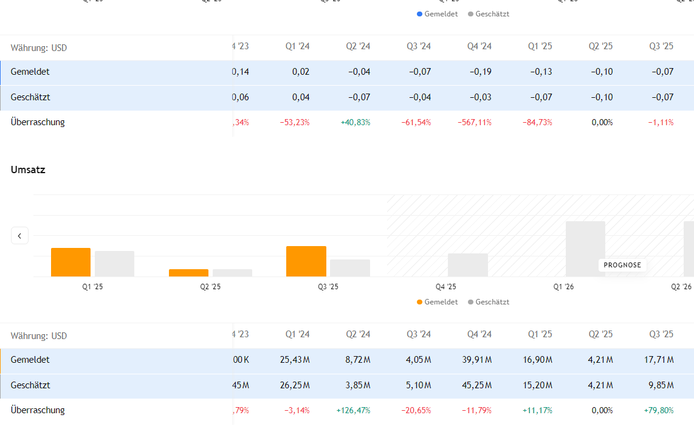The height and width of the screenshot is (429, 694).
Task: Select the orange Q1 '25 revenue bar
Action: 70,262
